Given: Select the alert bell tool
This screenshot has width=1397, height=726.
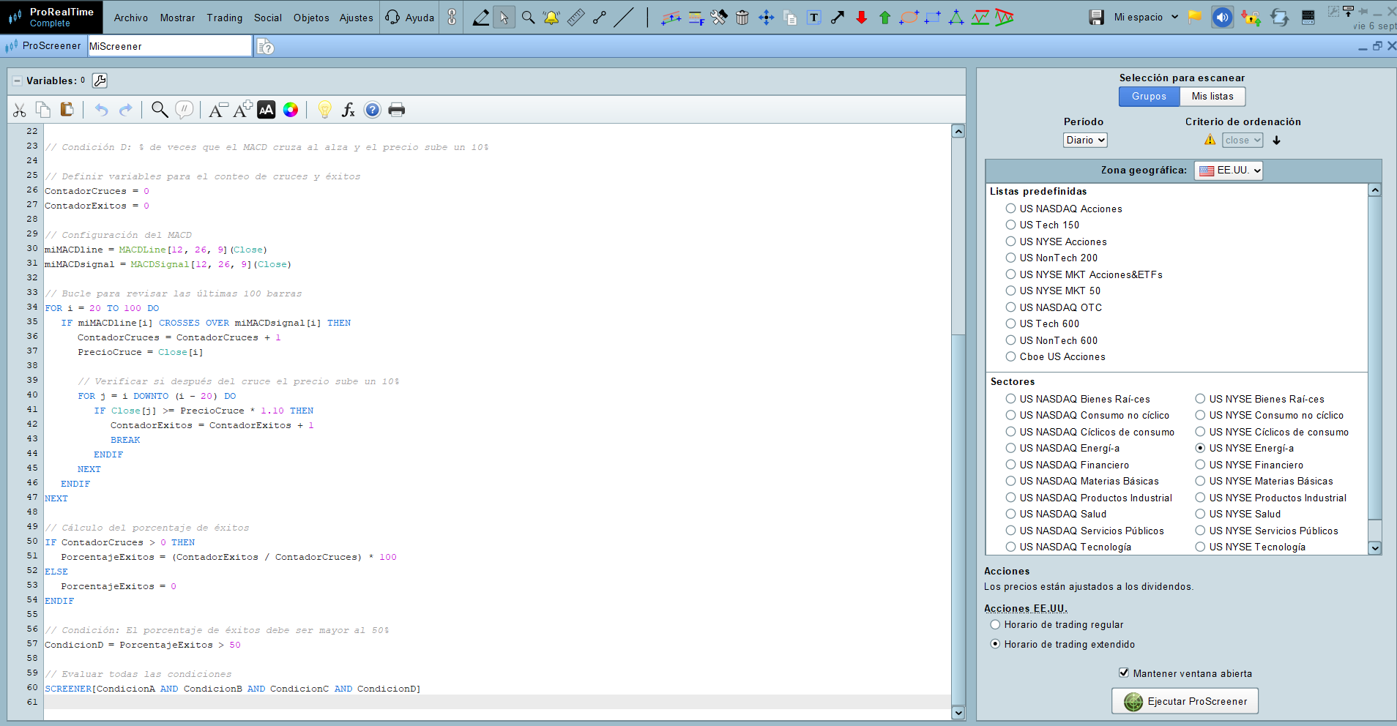Looking at the screenshot, I should click(551, 18).
